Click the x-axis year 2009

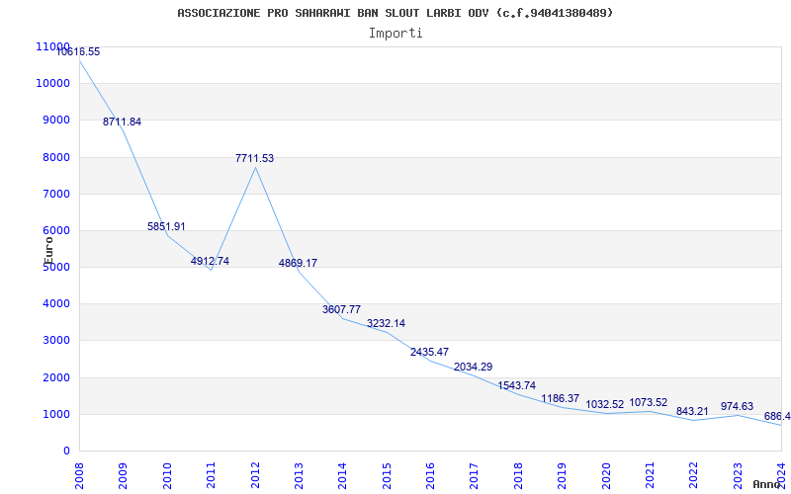pyautogui.click(x=123, y=476)
